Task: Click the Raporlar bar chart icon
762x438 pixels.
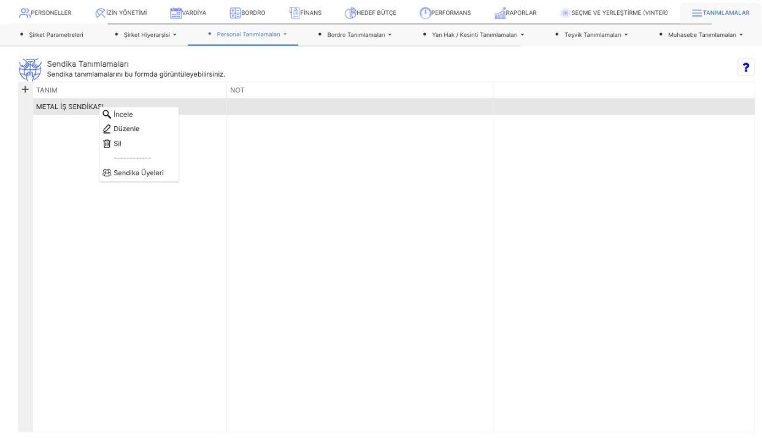Action: click(500, 13)
